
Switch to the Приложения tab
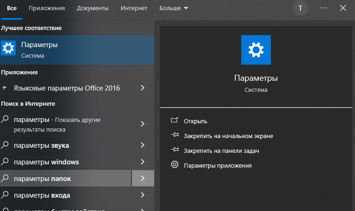(x=47, y=8)
